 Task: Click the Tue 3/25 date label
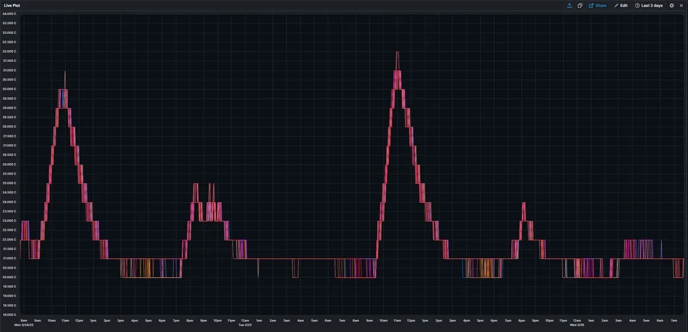coord(245,325)
